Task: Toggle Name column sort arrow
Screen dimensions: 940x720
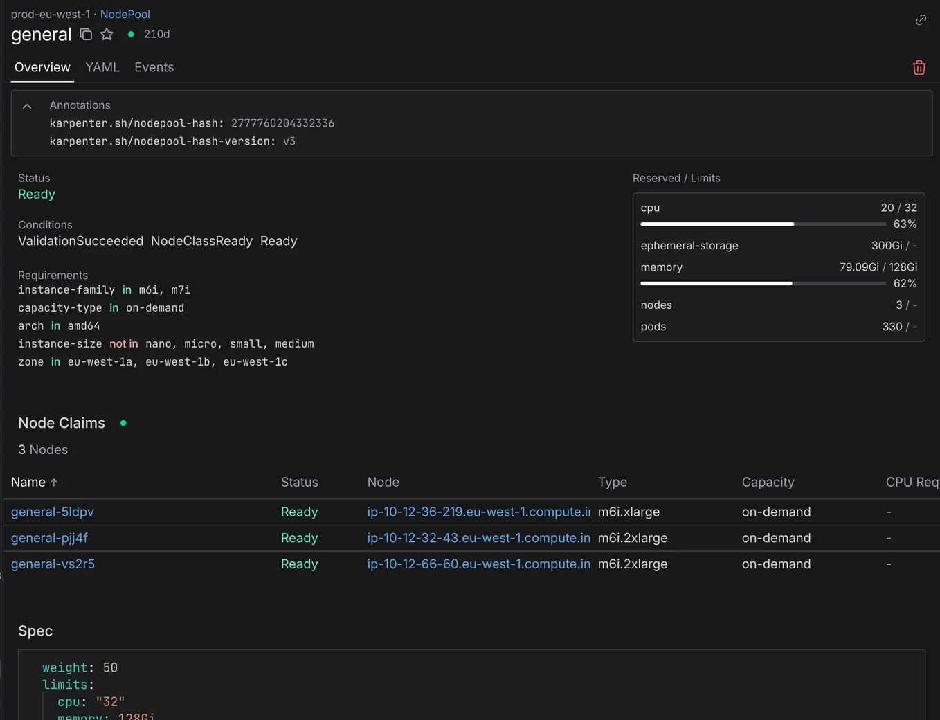Action: click(54, 483)
